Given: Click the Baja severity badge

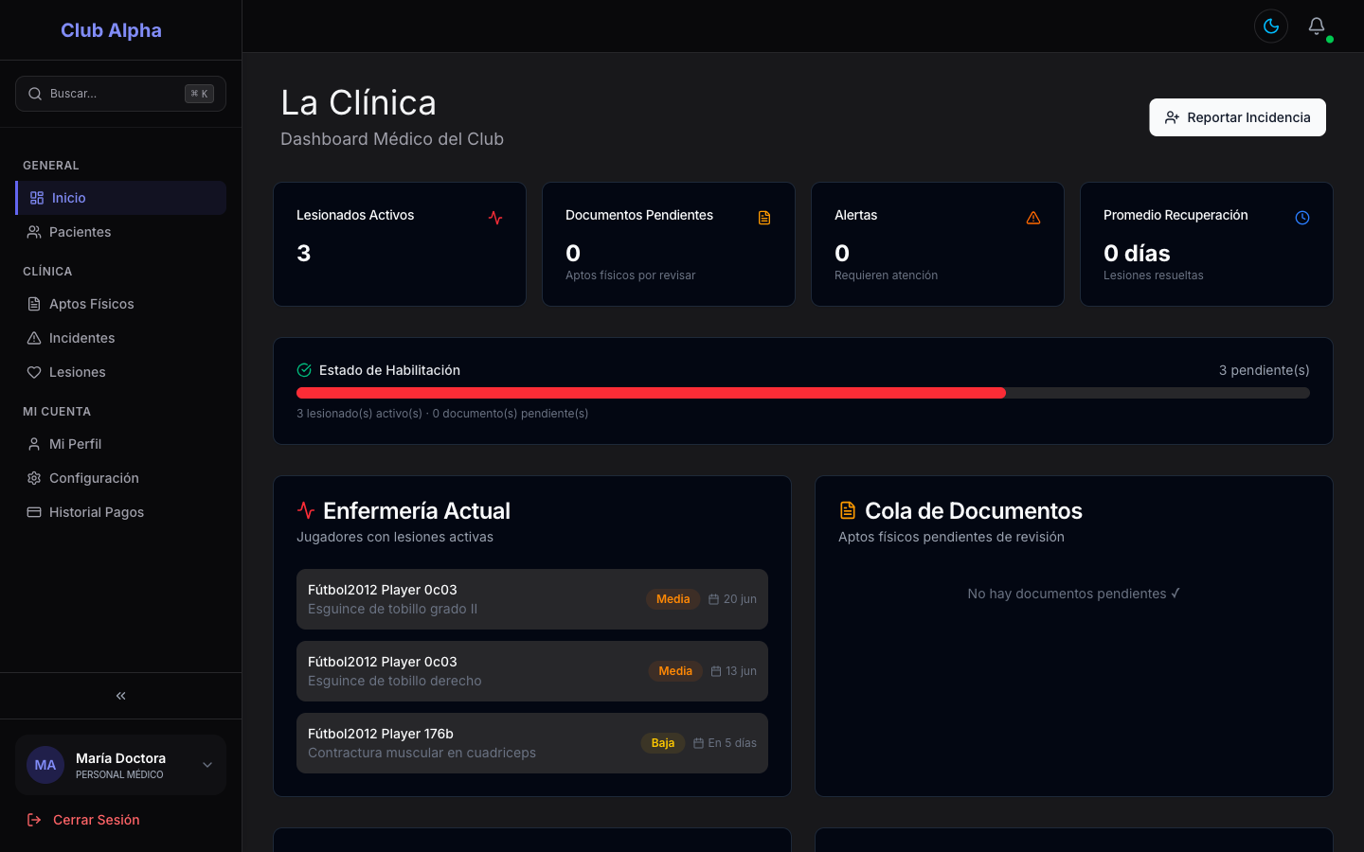Looking at the screenshot, I should [x=663, y=743].
